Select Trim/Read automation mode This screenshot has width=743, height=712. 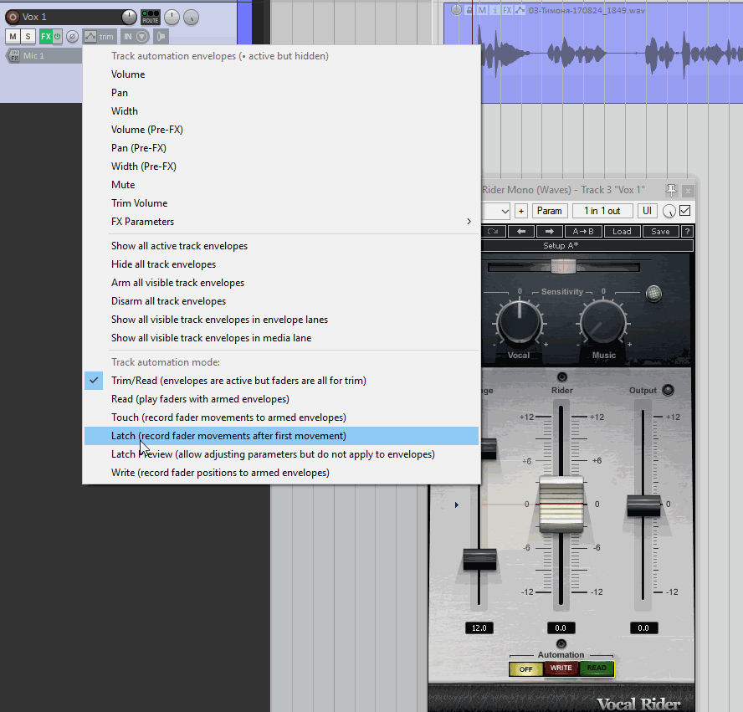[281, 381]
